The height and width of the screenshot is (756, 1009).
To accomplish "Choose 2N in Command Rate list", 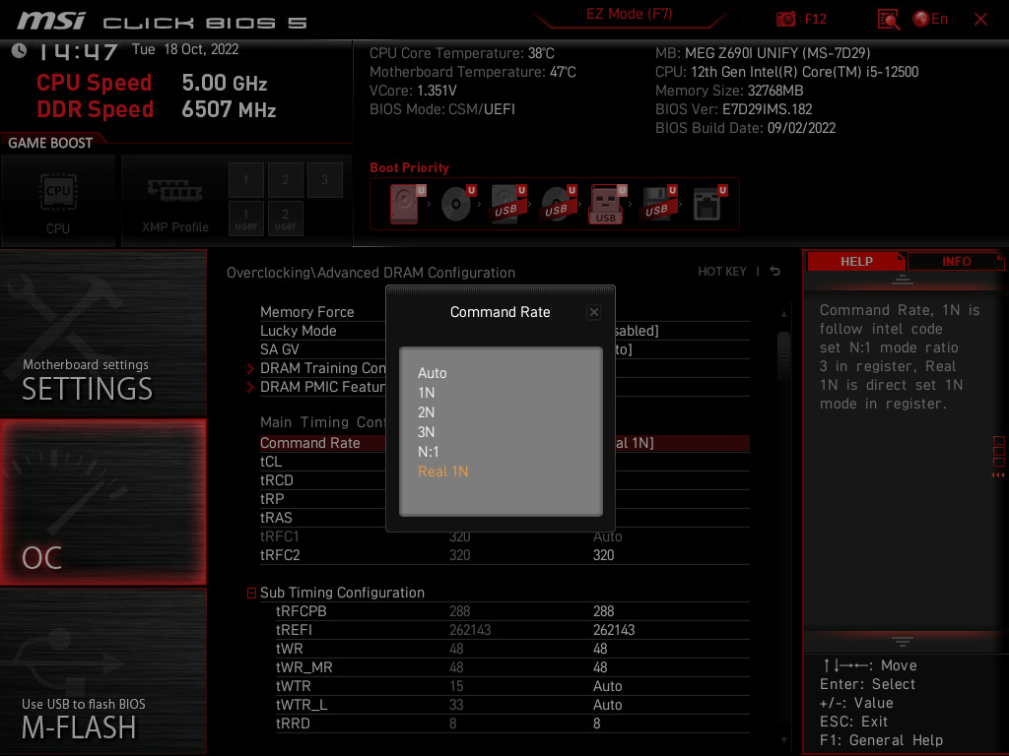I will tap(426, 412).
